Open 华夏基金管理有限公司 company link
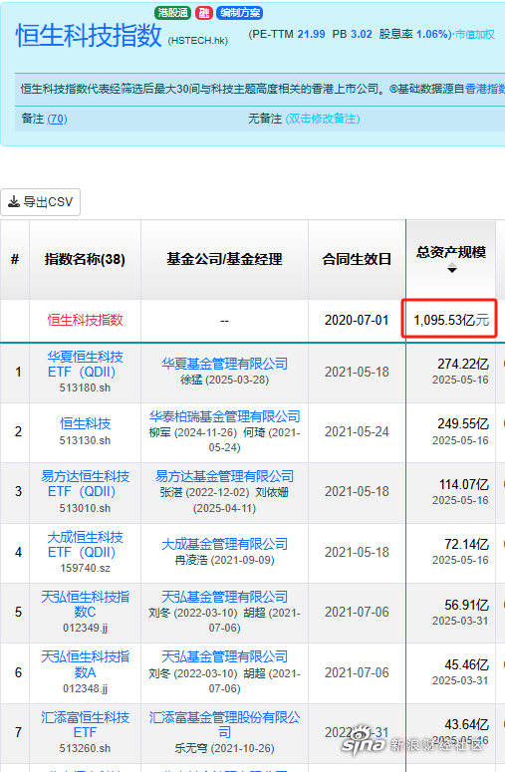Viewport: 505px width, 772px height. pos(224,364)
